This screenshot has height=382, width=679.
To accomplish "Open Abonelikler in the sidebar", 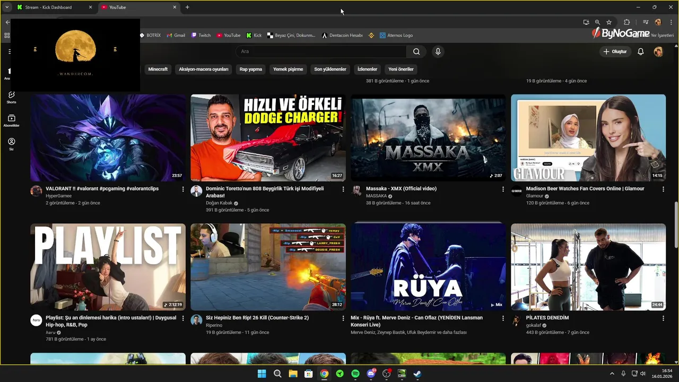I will point(11,120).
